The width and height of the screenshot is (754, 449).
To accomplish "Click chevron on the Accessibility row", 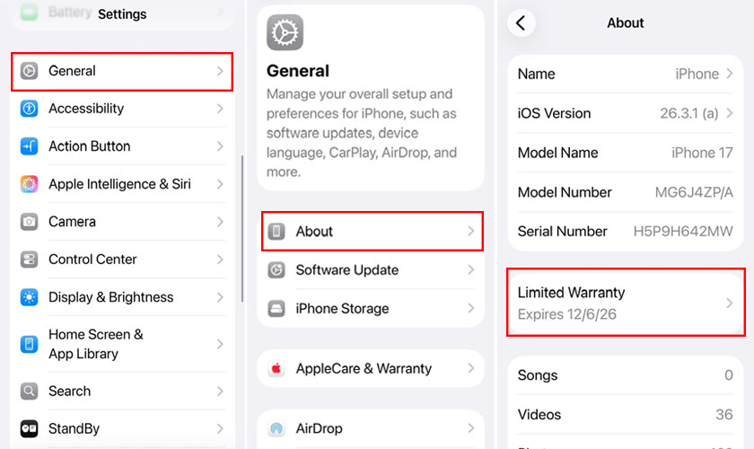I will (220, 109).
